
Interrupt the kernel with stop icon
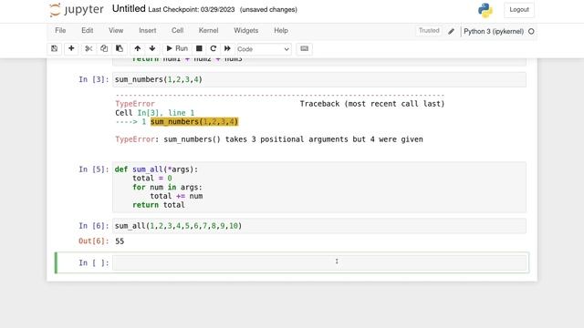199,48
